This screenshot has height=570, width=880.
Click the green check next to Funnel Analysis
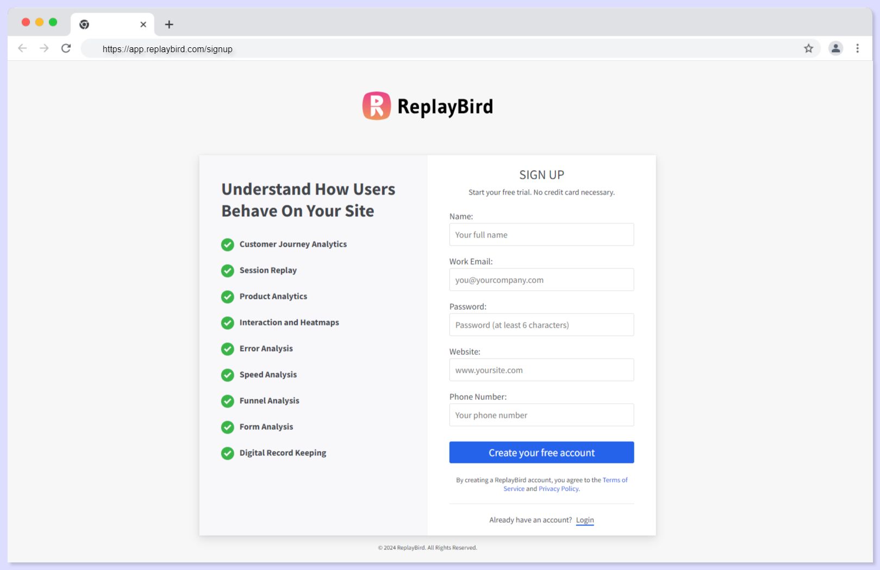228,401
